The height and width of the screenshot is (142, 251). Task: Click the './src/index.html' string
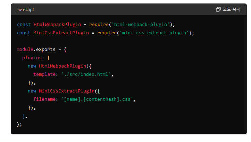pos(86,74)
